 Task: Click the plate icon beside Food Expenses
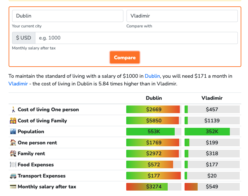[x=13, y=165]
